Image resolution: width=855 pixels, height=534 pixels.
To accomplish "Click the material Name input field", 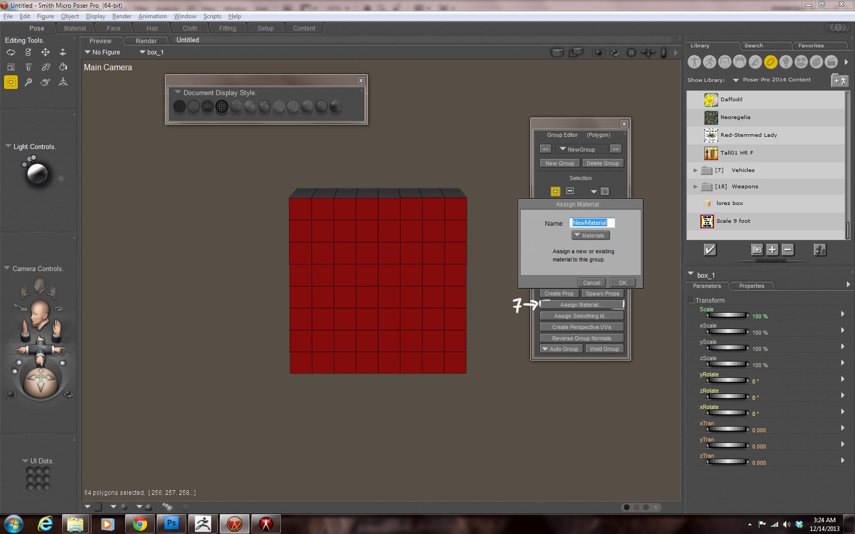I will point(592,223).
